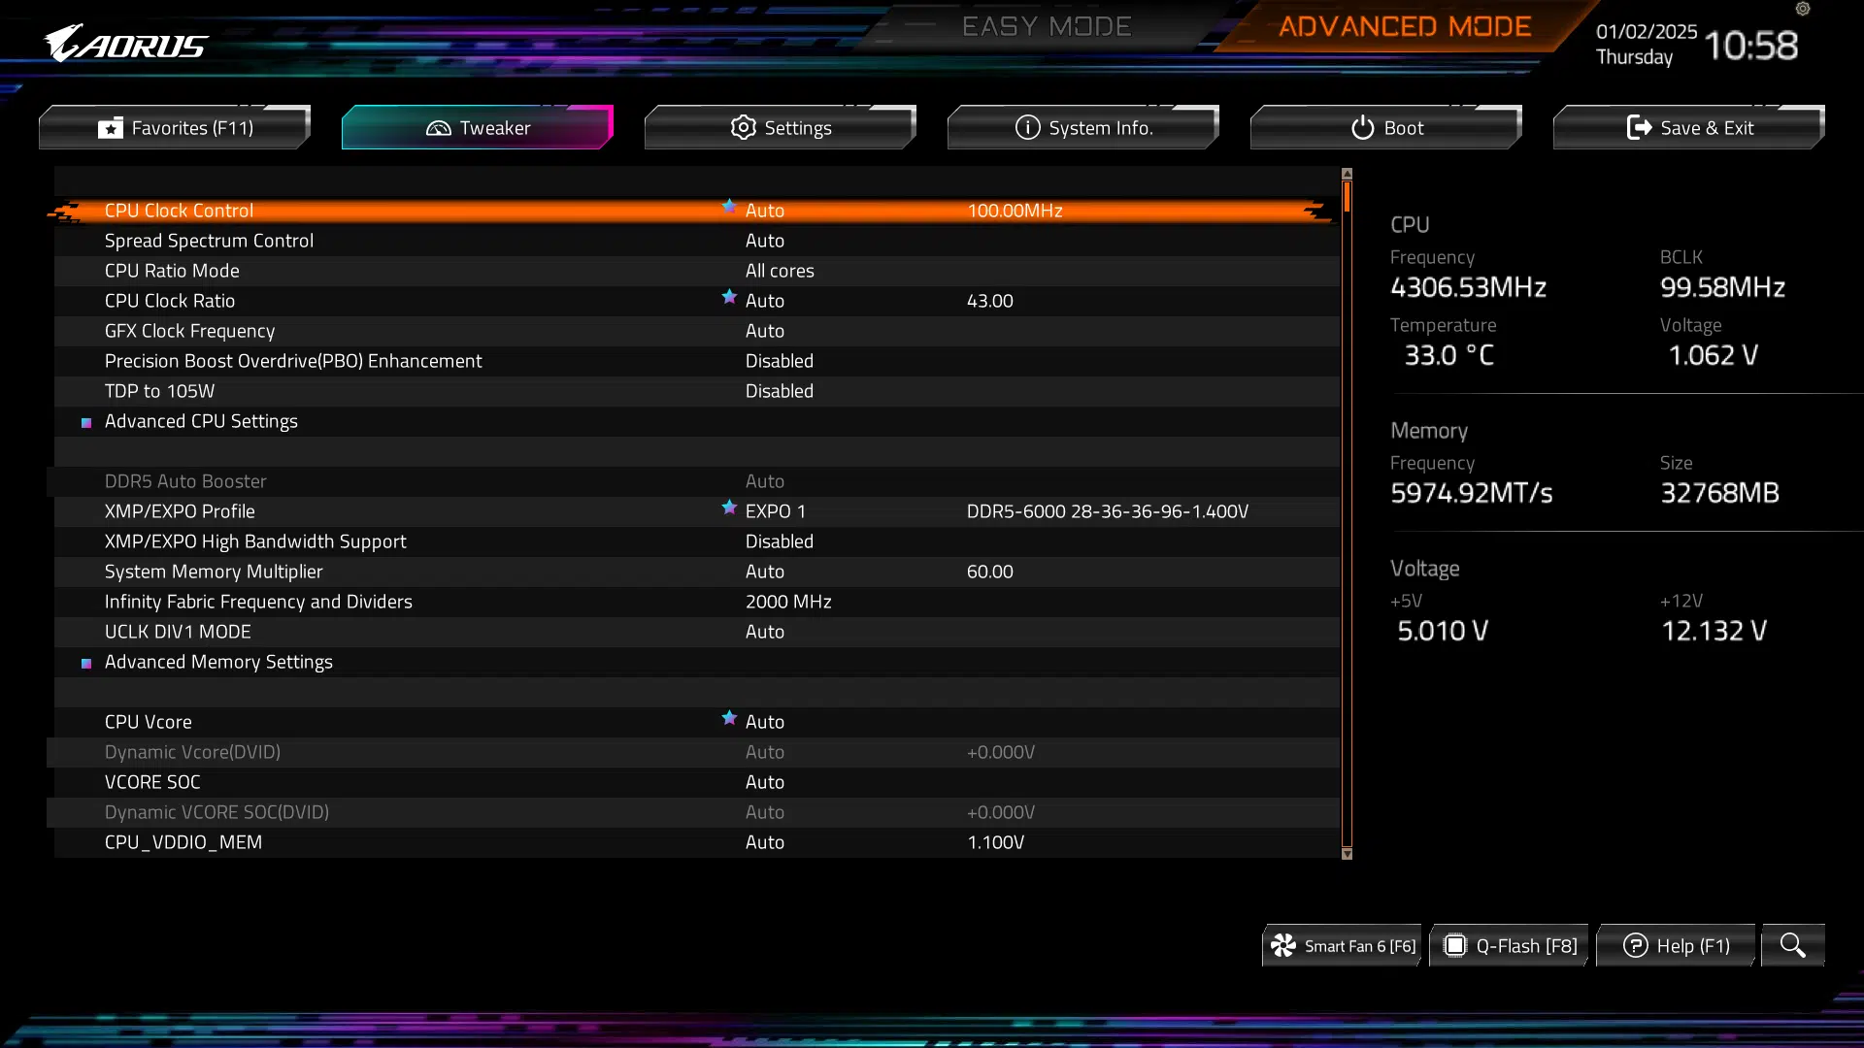Click the 10:58 clock display
Image resolution: width=1864 pixels, height=1048 pixels.
pyautogui.click(x=1750, y=46)
